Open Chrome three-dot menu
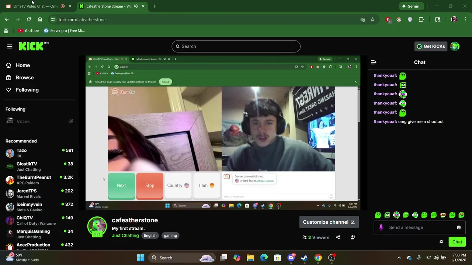 coord(465,20)
